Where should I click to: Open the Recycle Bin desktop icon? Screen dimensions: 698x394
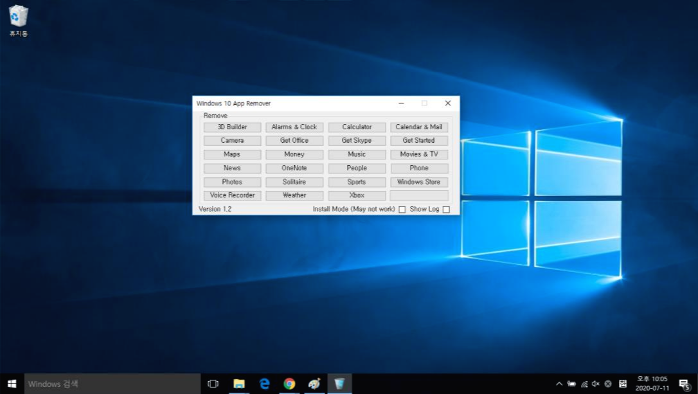18,21
